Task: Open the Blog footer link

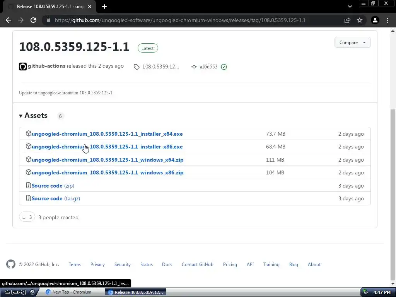Action: [x=294, y=265]
